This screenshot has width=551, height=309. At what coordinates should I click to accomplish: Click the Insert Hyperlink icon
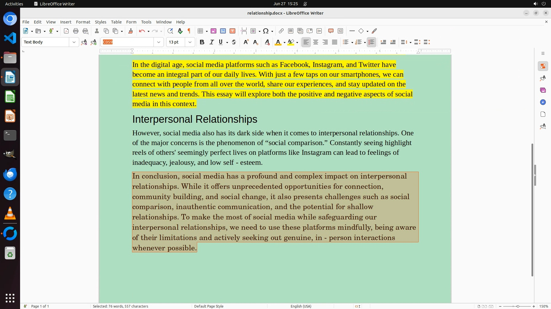pyautogui.click(x=281, y=31)
